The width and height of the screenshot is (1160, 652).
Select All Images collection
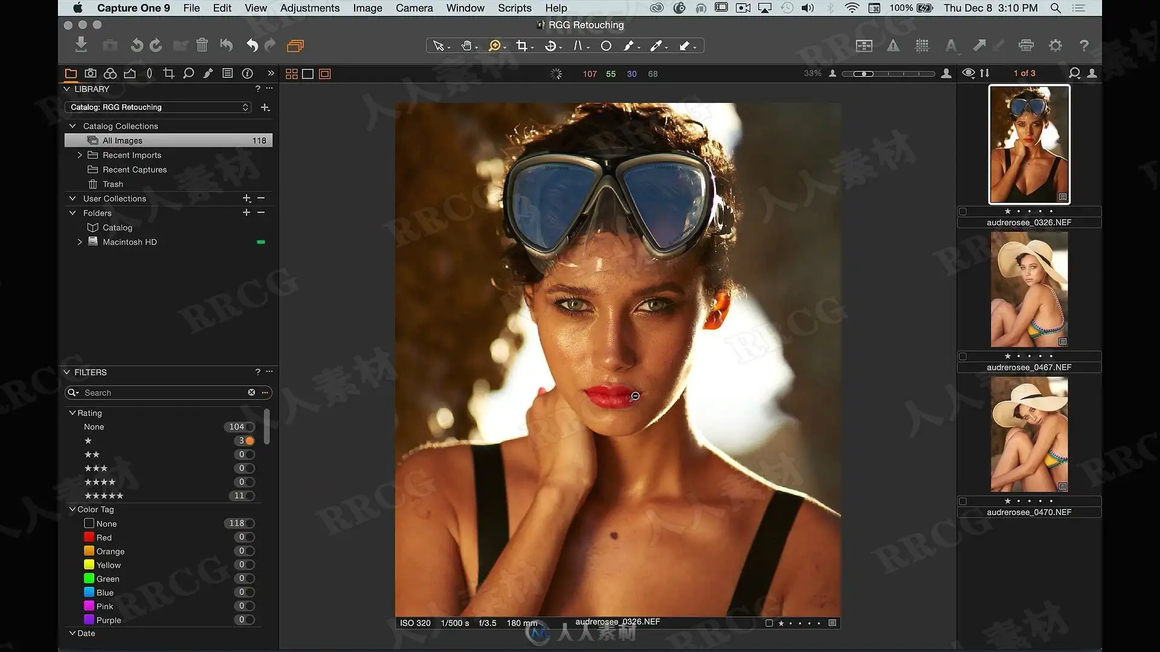(169, 141)
